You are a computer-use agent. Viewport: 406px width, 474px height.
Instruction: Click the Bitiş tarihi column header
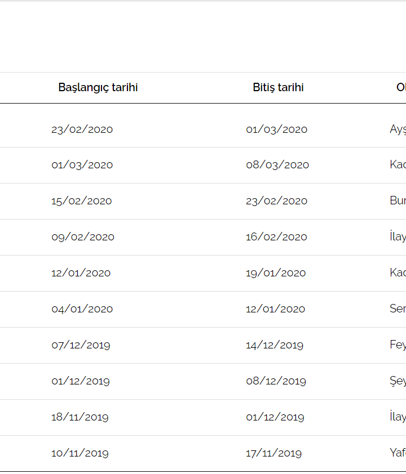coord(278,87)
